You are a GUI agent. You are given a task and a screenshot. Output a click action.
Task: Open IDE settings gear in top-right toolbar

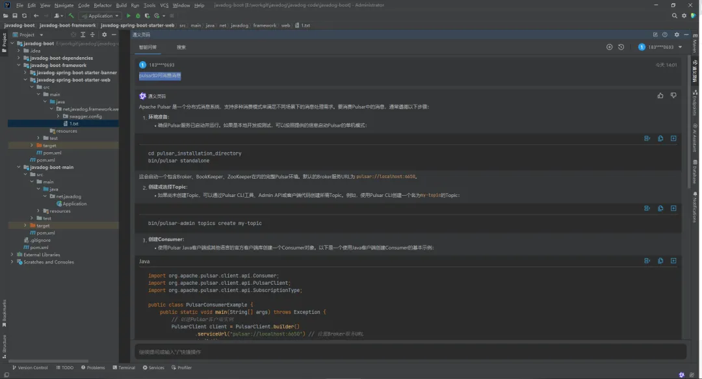tap(684, 16)
